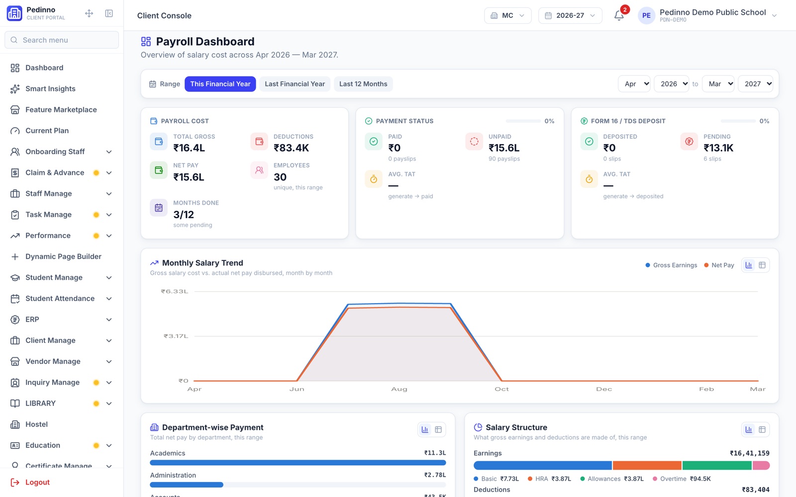796x497 pixels.
Task: Toggle Gross Earnings legend series
Action: pos(671,265)
